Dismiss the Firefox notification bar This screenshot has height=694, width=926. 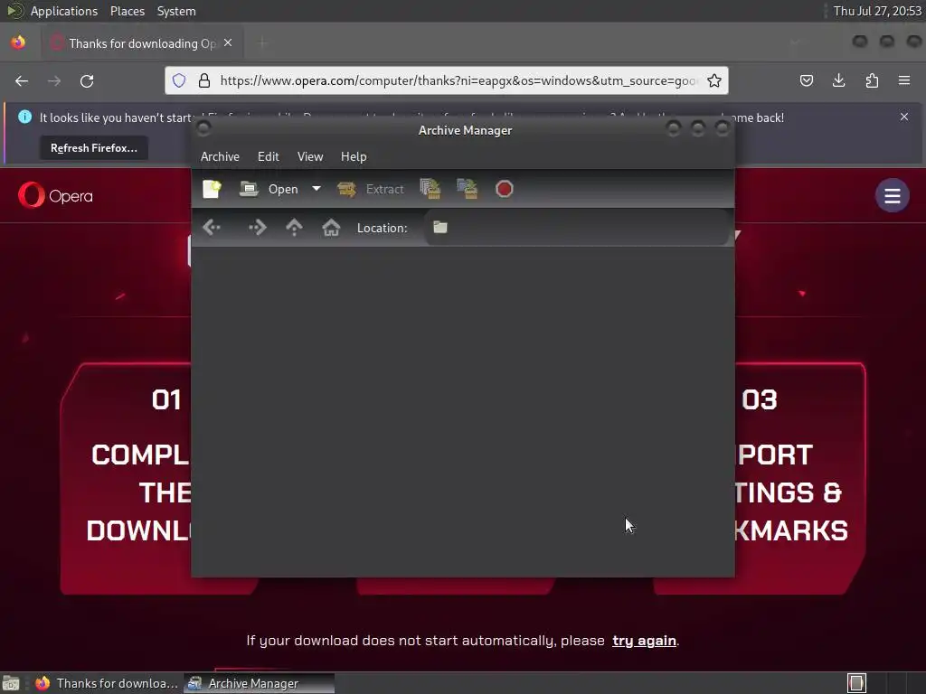point(904,117)
